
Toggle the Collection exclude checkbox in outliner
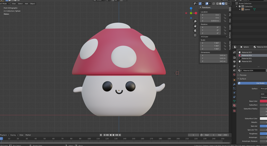coord(240,6)
